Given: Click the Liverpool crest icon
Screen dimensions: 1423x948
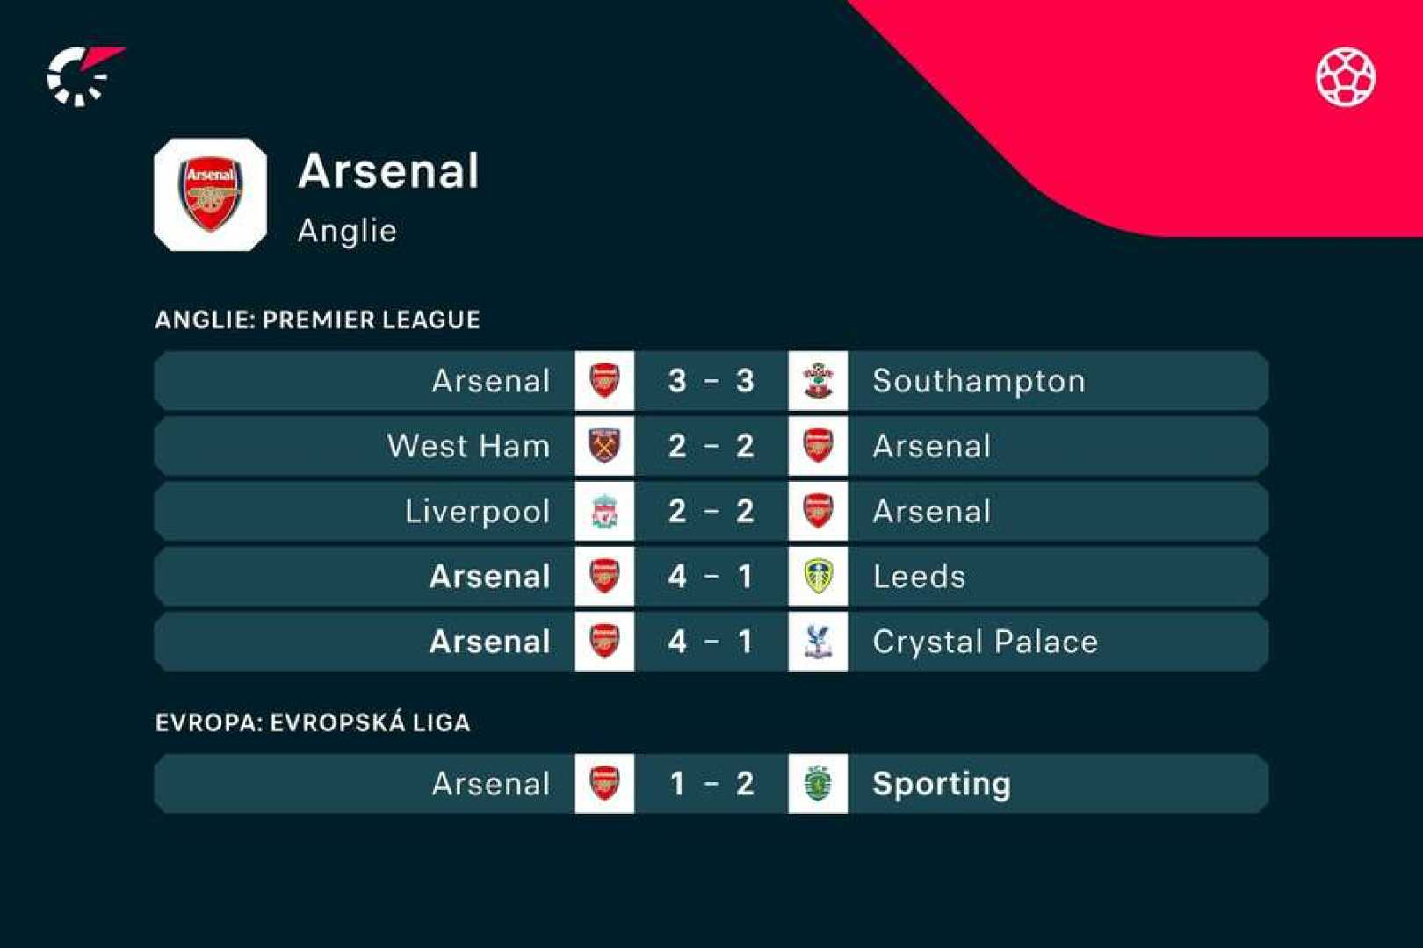Looking at the screenshot, I should click(x=604, y=512).
